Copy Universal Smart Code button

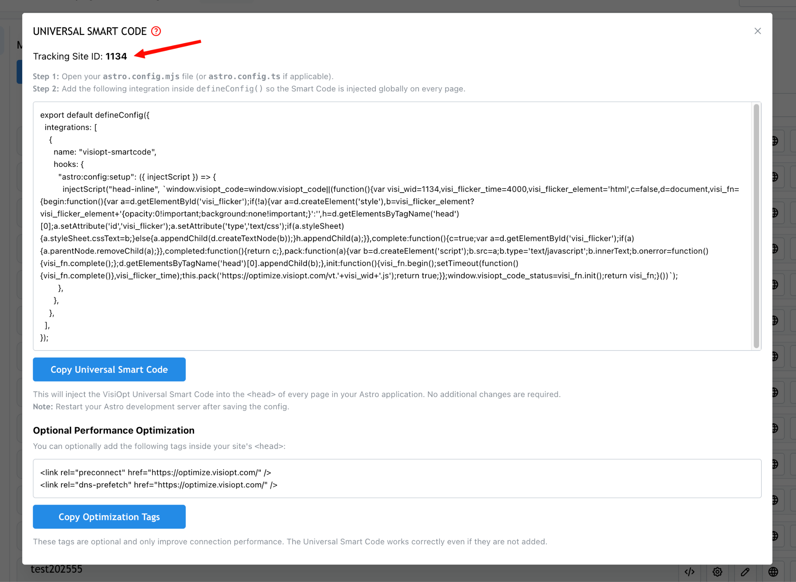click(109, 370)
